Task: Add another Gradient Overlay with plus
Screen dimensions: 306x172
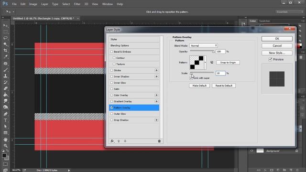Action: coord(156,101)
